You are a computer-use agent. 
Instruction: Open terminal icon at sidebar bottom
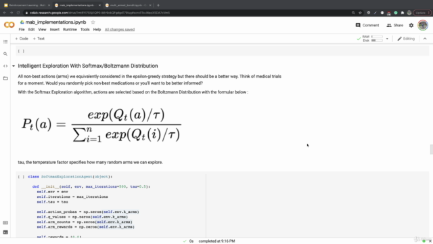point(5,232)
